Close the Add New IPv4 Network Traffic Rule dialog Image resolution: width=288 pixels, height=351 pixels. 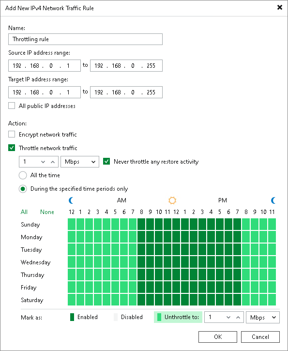coord(279,7)
